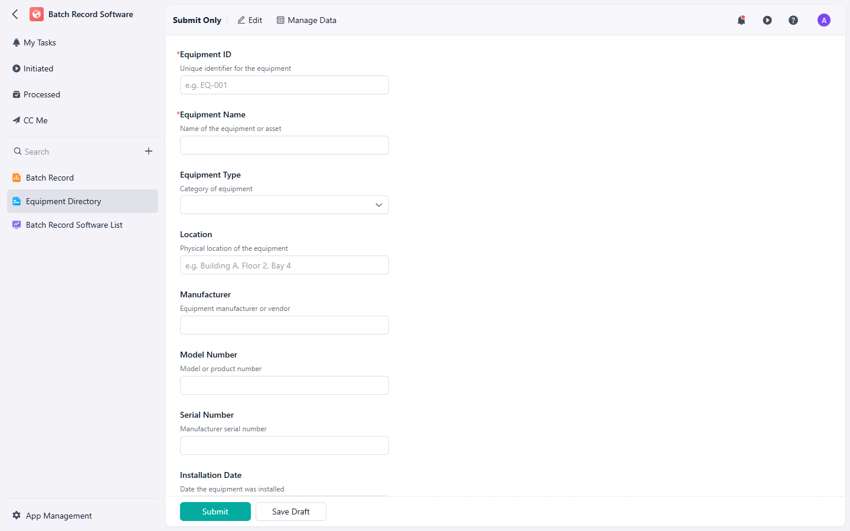
Task: Focus the Equipment Name input field
Action: point(285,145)
